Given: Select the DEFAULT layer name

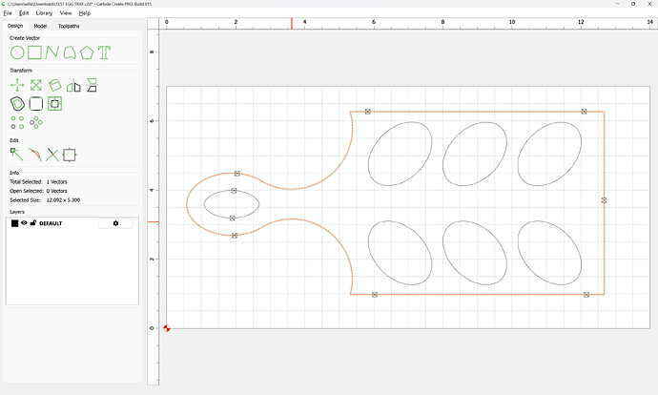Looking at the screenshot, I should point(51,223).
